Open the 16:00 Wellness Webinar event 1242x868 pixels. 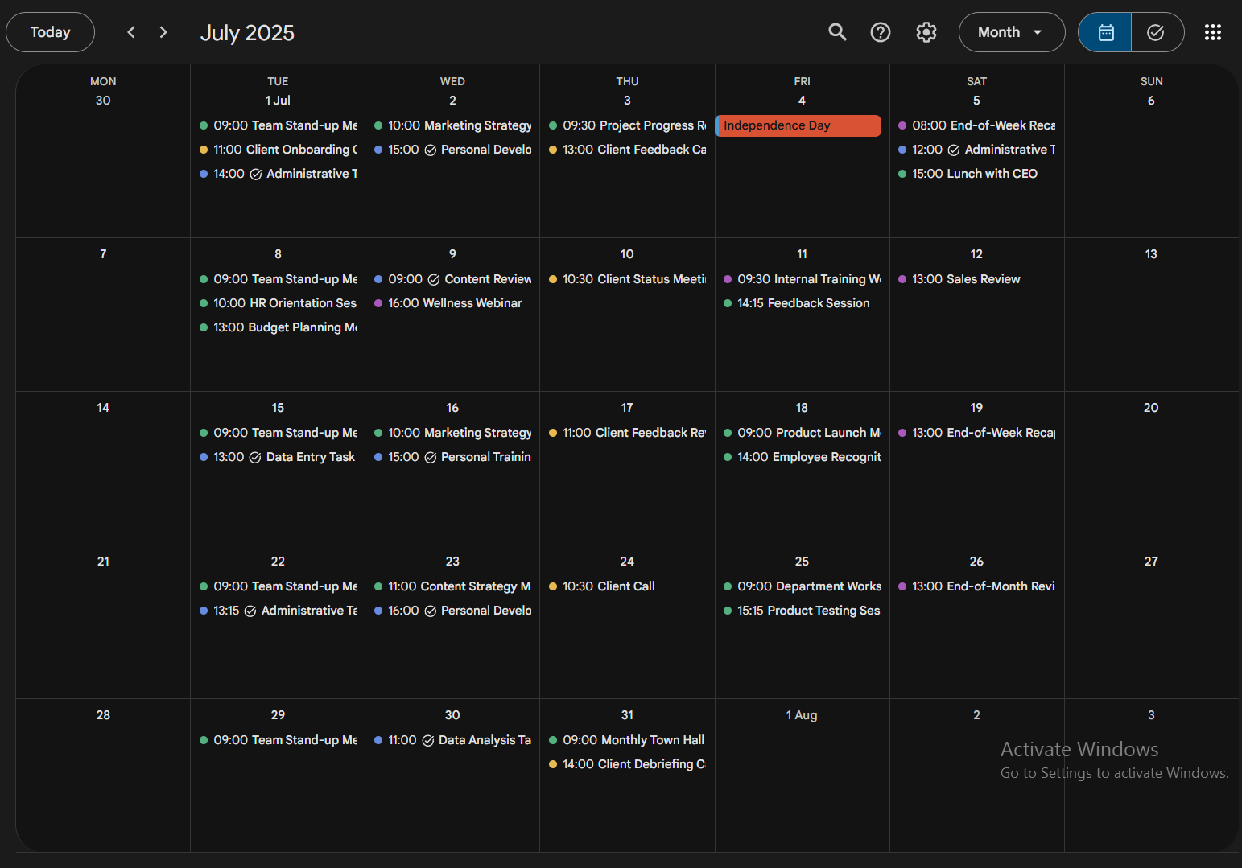pyautogui.click(x=455, y=303)
